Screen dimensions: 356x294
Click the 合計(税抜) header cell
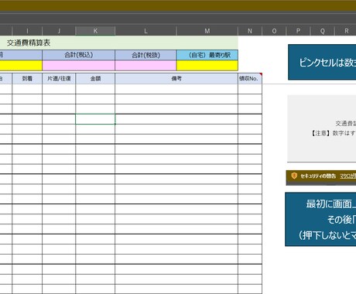tap(145, 55)
